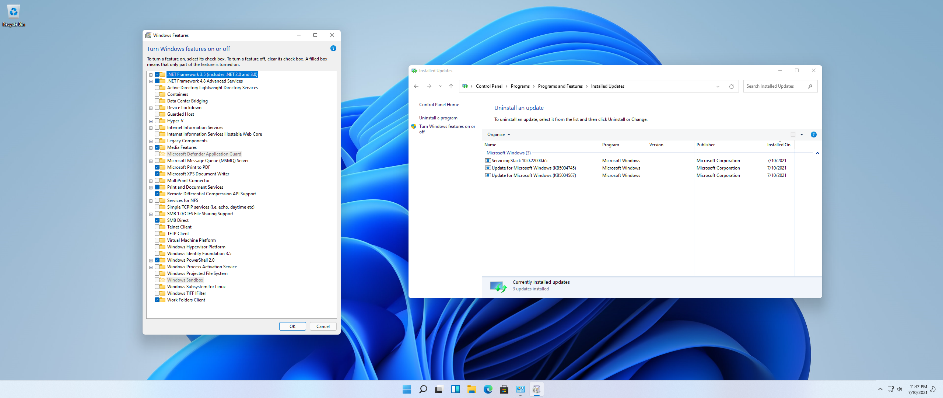Switch to Control Panel taskbar icon
The height and width of the screenshot is (398, 943).
click(x=520, y=389)
